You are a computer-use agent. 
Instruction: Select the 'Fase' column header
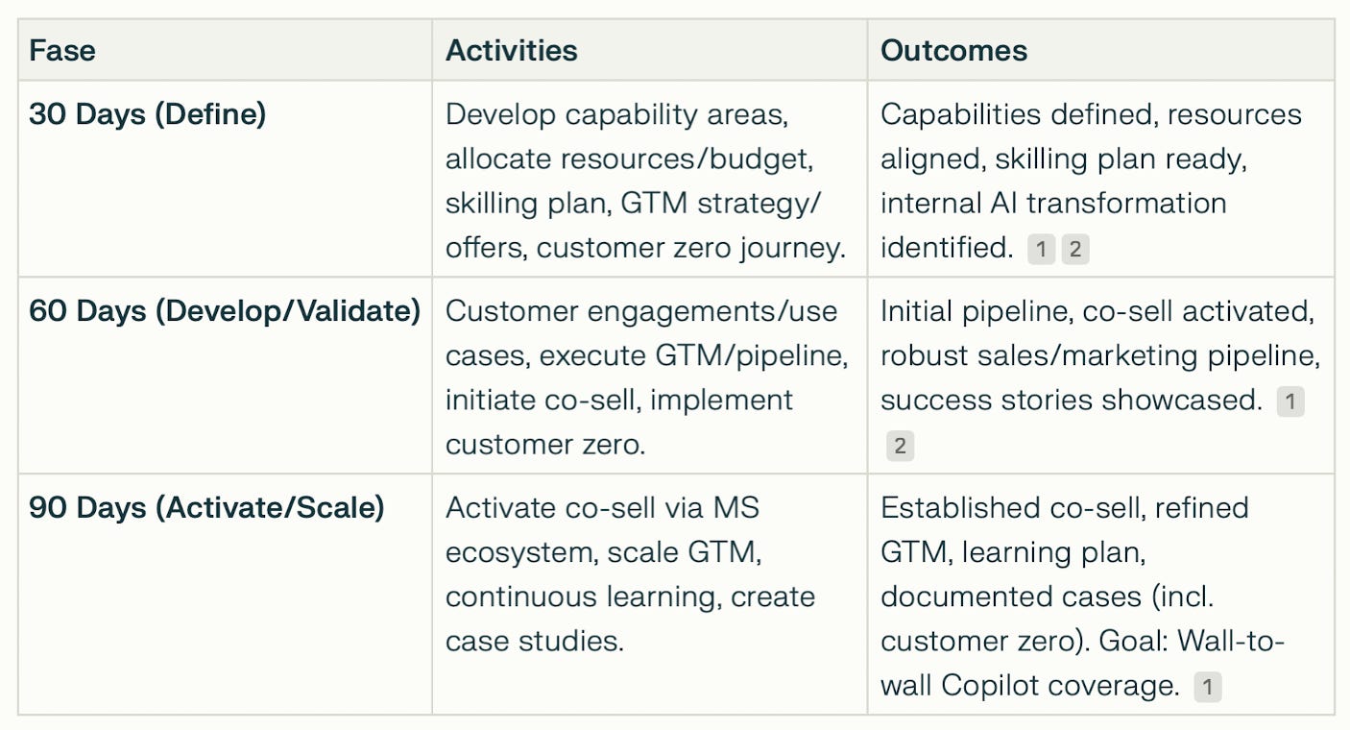(62, 51)
